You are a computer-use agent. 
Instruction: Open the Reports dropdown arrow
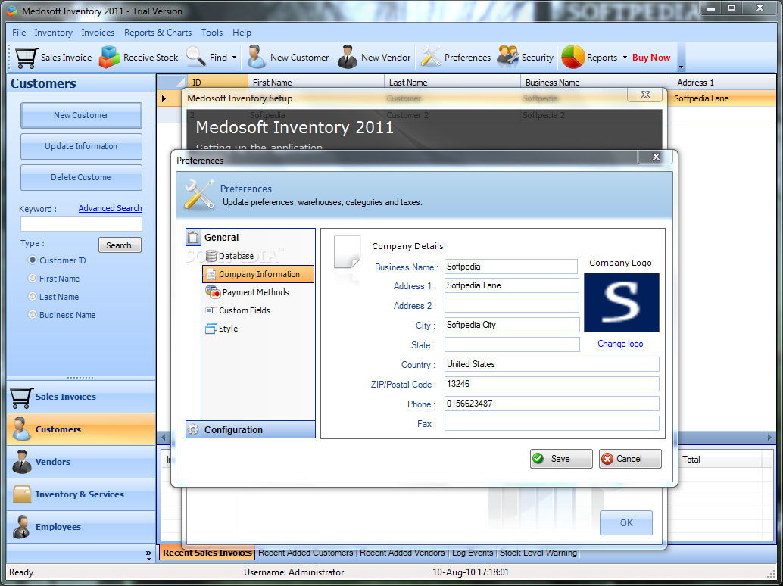[x=625, y=58]
